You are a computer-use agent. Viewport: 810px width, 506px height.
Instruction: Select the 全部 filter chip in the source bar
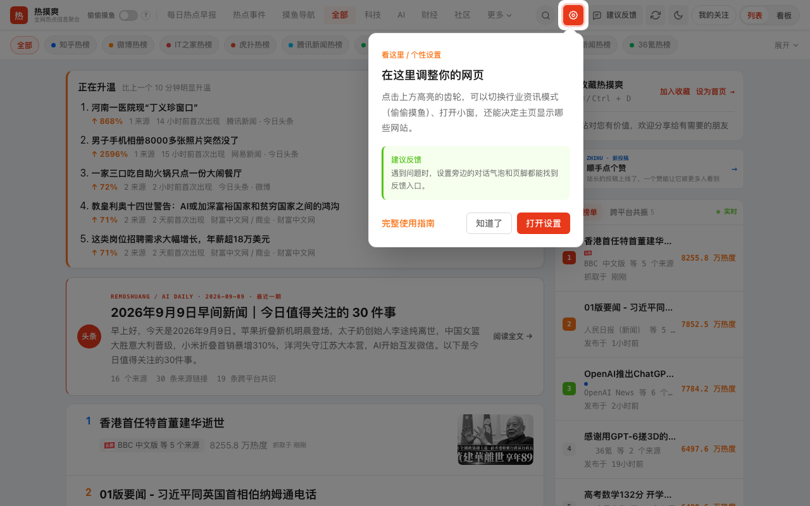click(25, 45)
